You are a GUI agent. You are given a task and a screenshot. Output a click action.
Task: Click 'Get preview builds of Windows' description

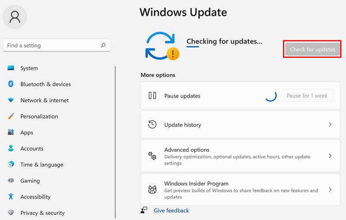coord(241,194)
